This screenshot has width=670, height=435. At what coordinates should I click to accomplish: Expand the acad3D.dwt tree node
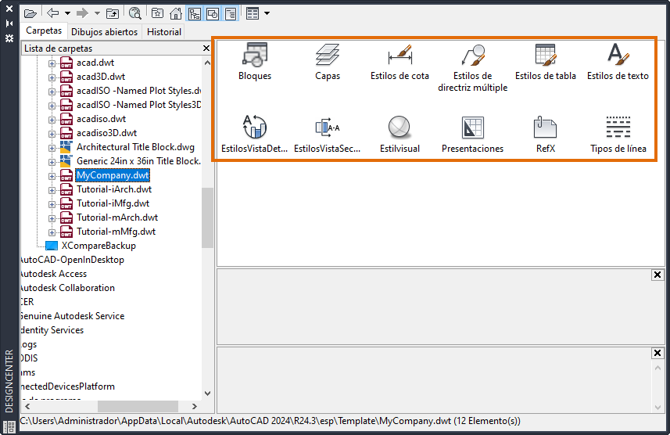[52, 77]
